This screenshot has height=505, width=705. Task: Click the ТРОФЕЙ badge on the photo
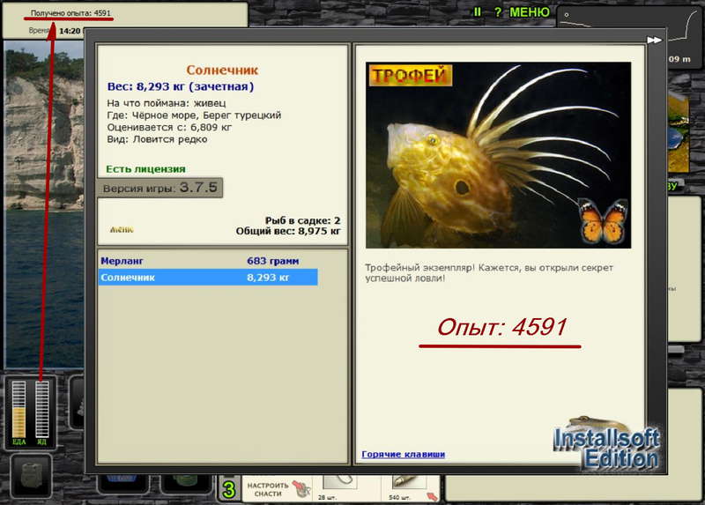tap(411, 76)
